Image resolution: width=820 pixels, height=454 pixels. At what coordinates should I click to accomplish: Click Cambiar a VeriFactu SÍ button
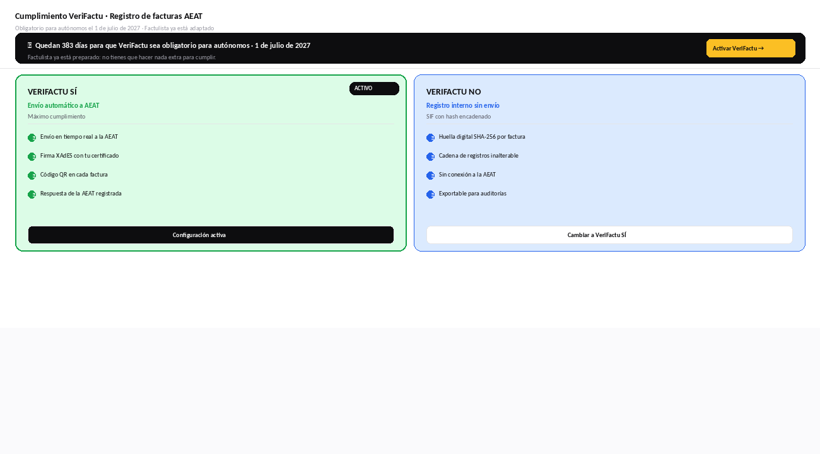pyautogui.click(x=609, y=235)
